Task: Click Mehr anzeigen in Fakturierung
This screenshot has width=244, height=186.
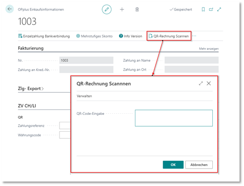Action: point(209,49)
